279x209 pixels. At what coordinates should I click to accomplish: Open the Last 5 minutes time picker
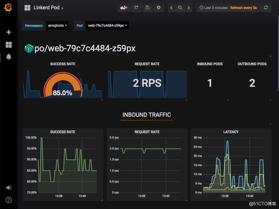(x=214, y=8)
